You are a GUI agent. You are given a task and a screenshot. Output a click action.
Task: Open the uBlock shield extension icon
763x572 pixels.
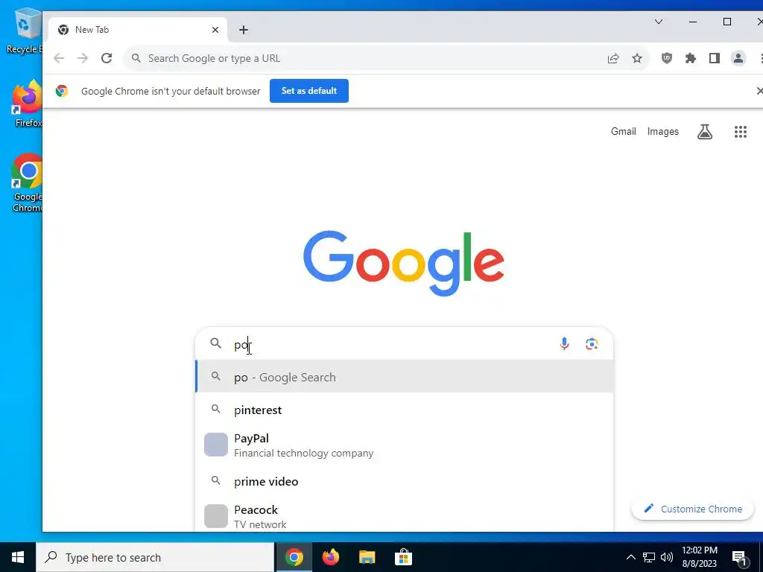tap(667, 58)
